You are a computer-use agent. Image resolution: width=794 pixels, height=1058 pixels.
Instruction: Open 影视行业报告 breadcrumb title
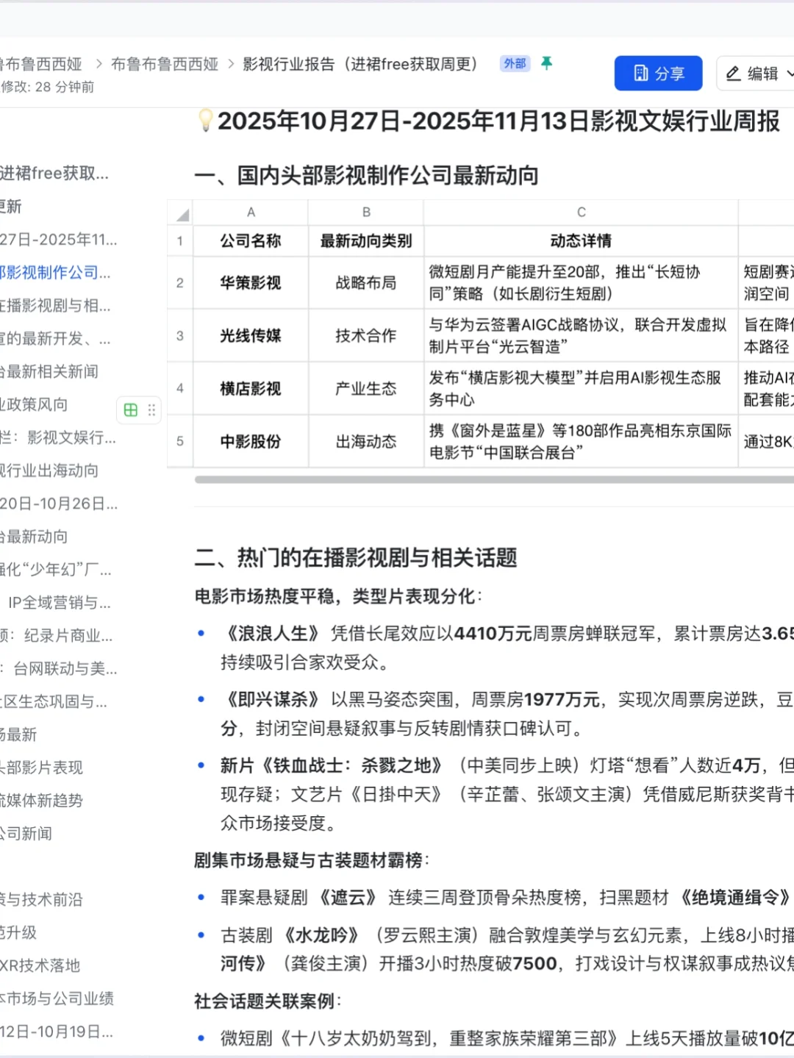coord(360,64)
